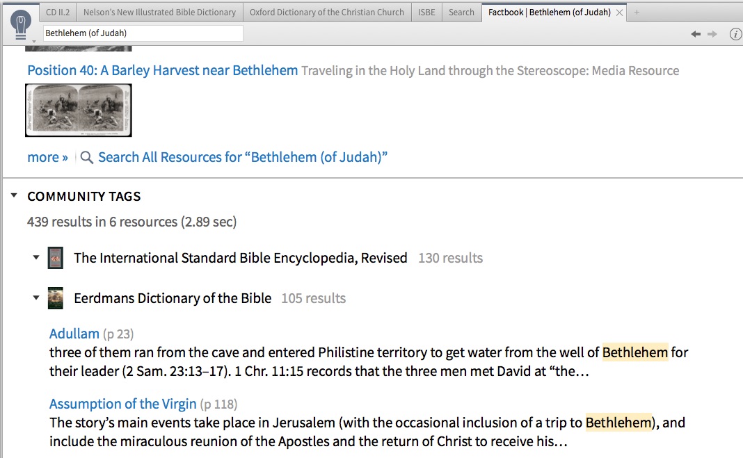Viewport: 743px width, 458px height.
Task: Click the ISBE resource book icon
Action: pyautogui.click(x=55, y=257)
